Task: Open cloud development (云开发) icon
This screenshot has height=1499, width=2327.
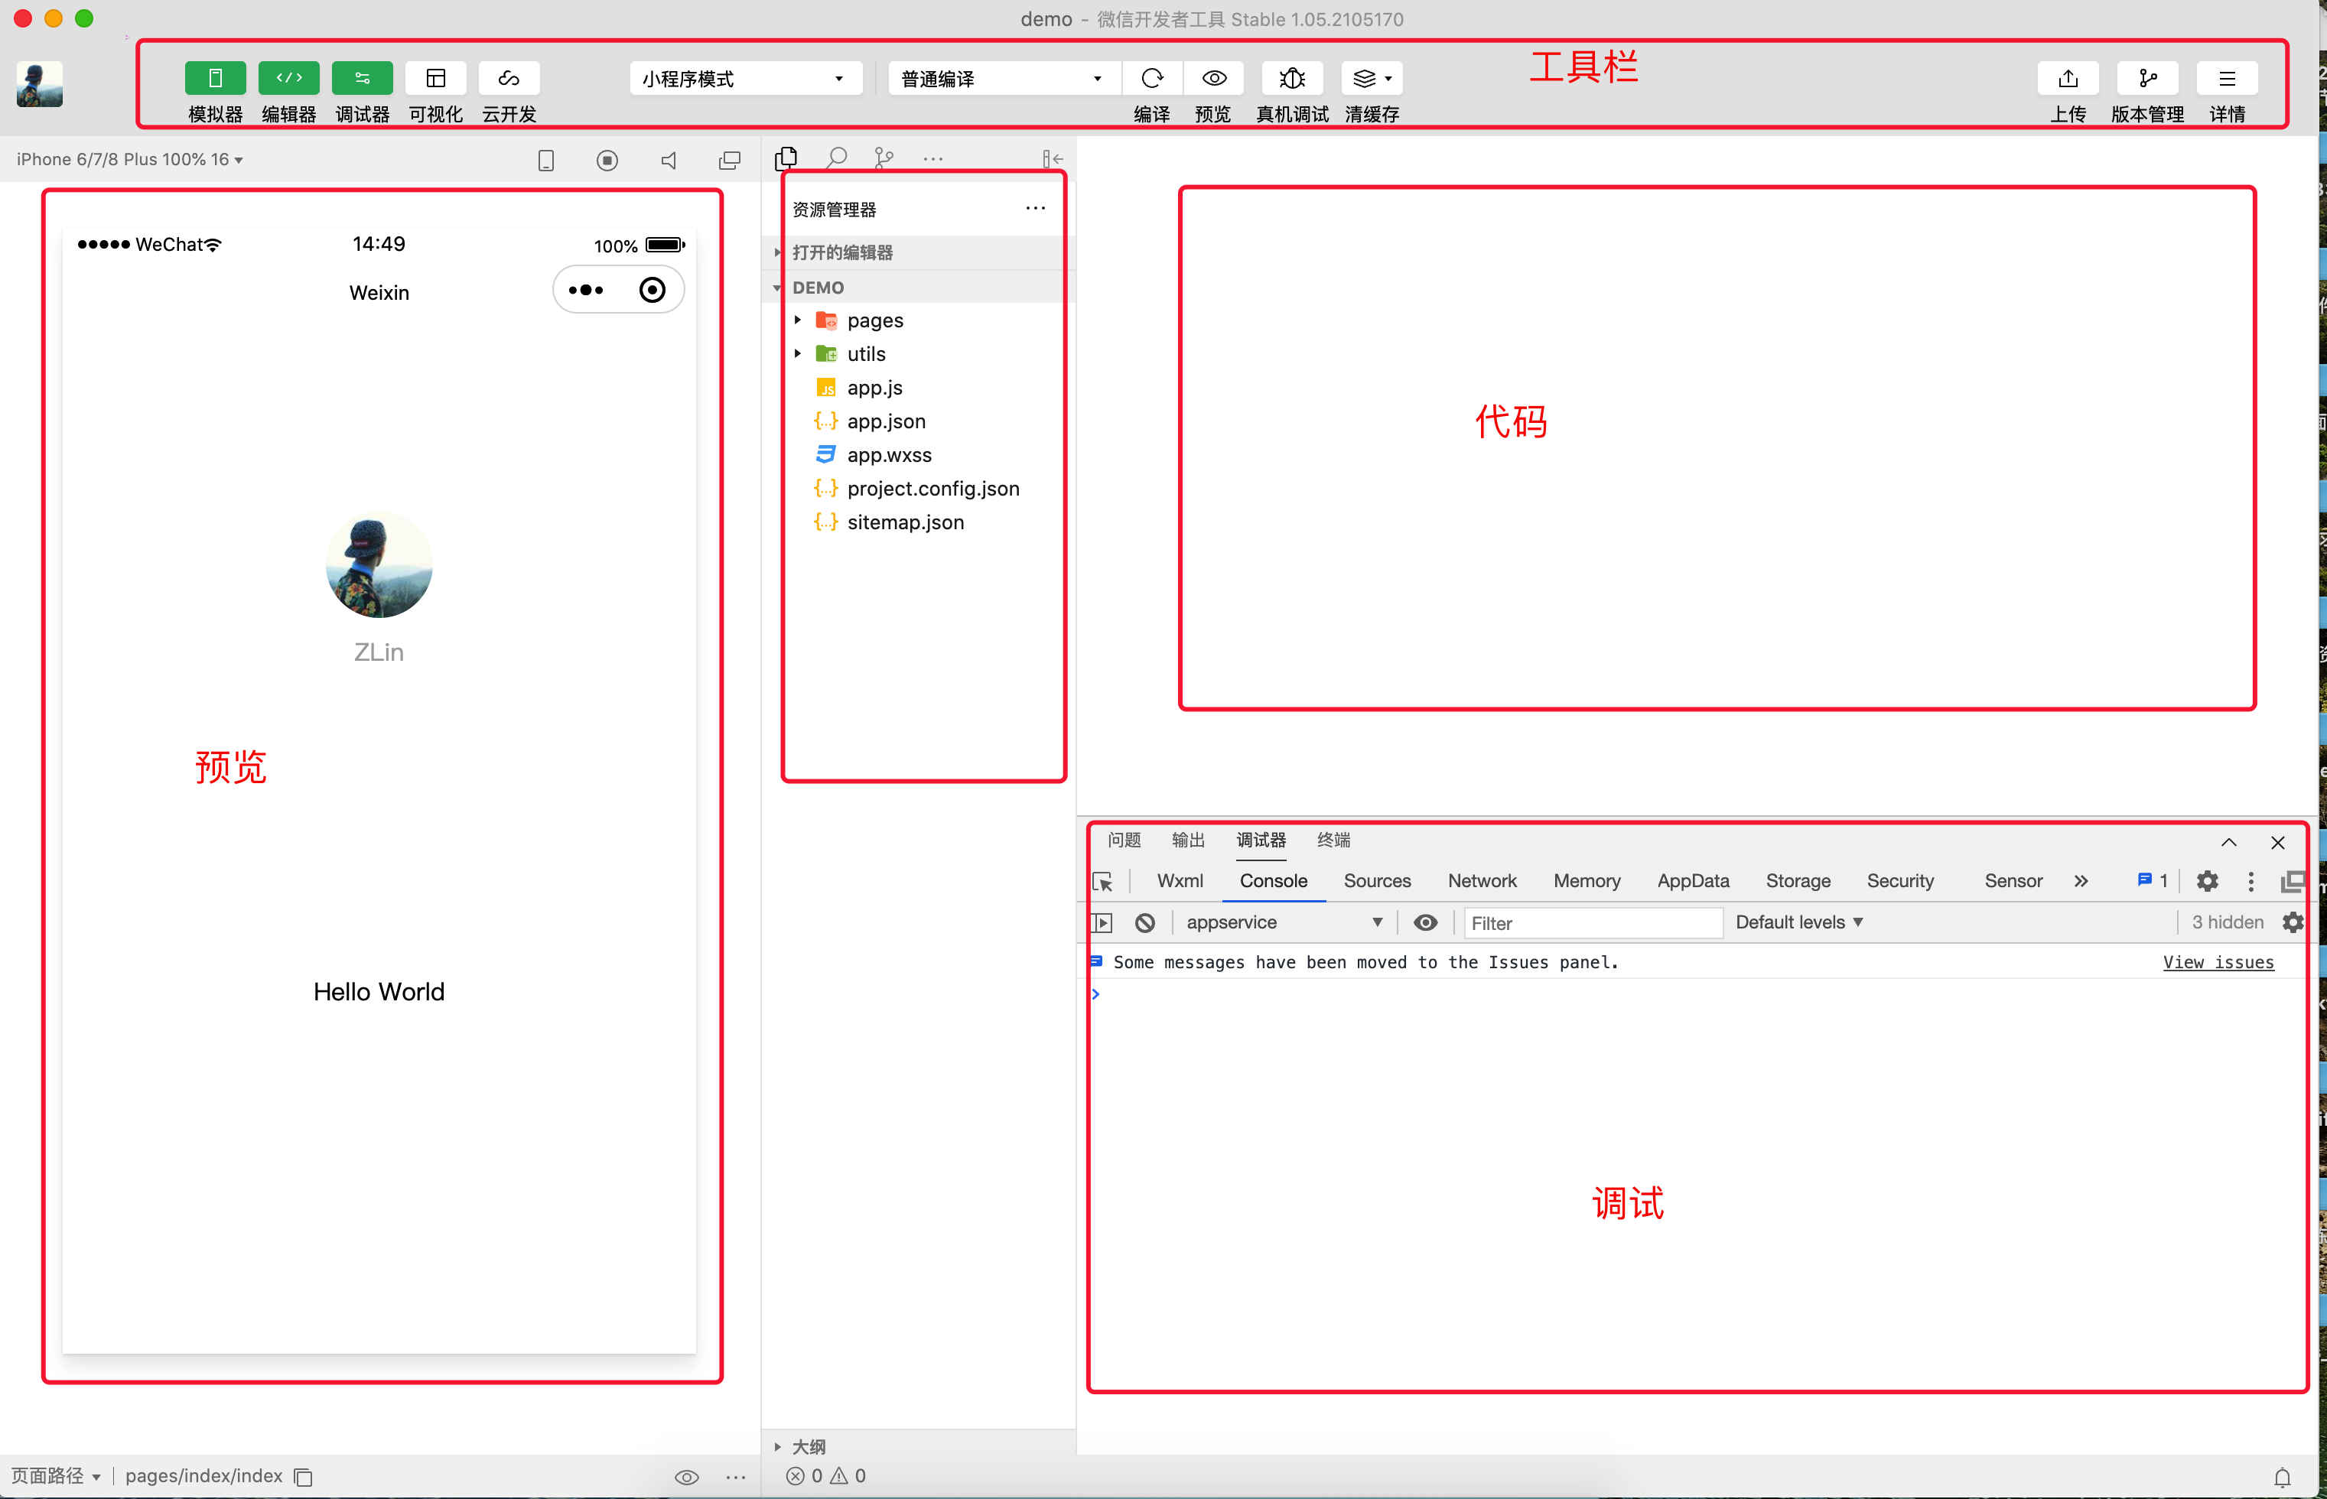Action: (508, 78)
